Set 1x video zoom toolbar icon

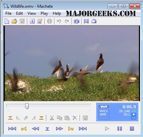pos(86,21)
